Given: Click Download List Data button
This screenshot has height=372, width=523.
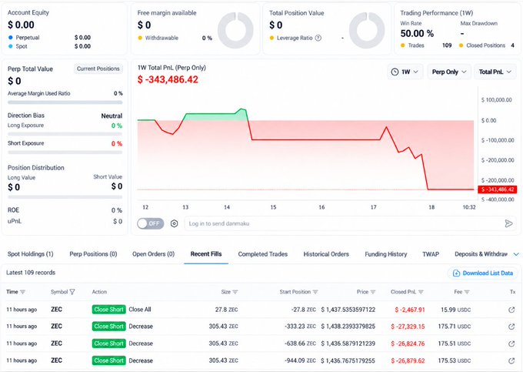Looking at the screenshot, I should (483, 273).
